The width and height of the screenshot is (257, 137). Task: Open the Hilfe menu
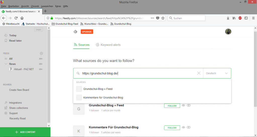point(66,6)
